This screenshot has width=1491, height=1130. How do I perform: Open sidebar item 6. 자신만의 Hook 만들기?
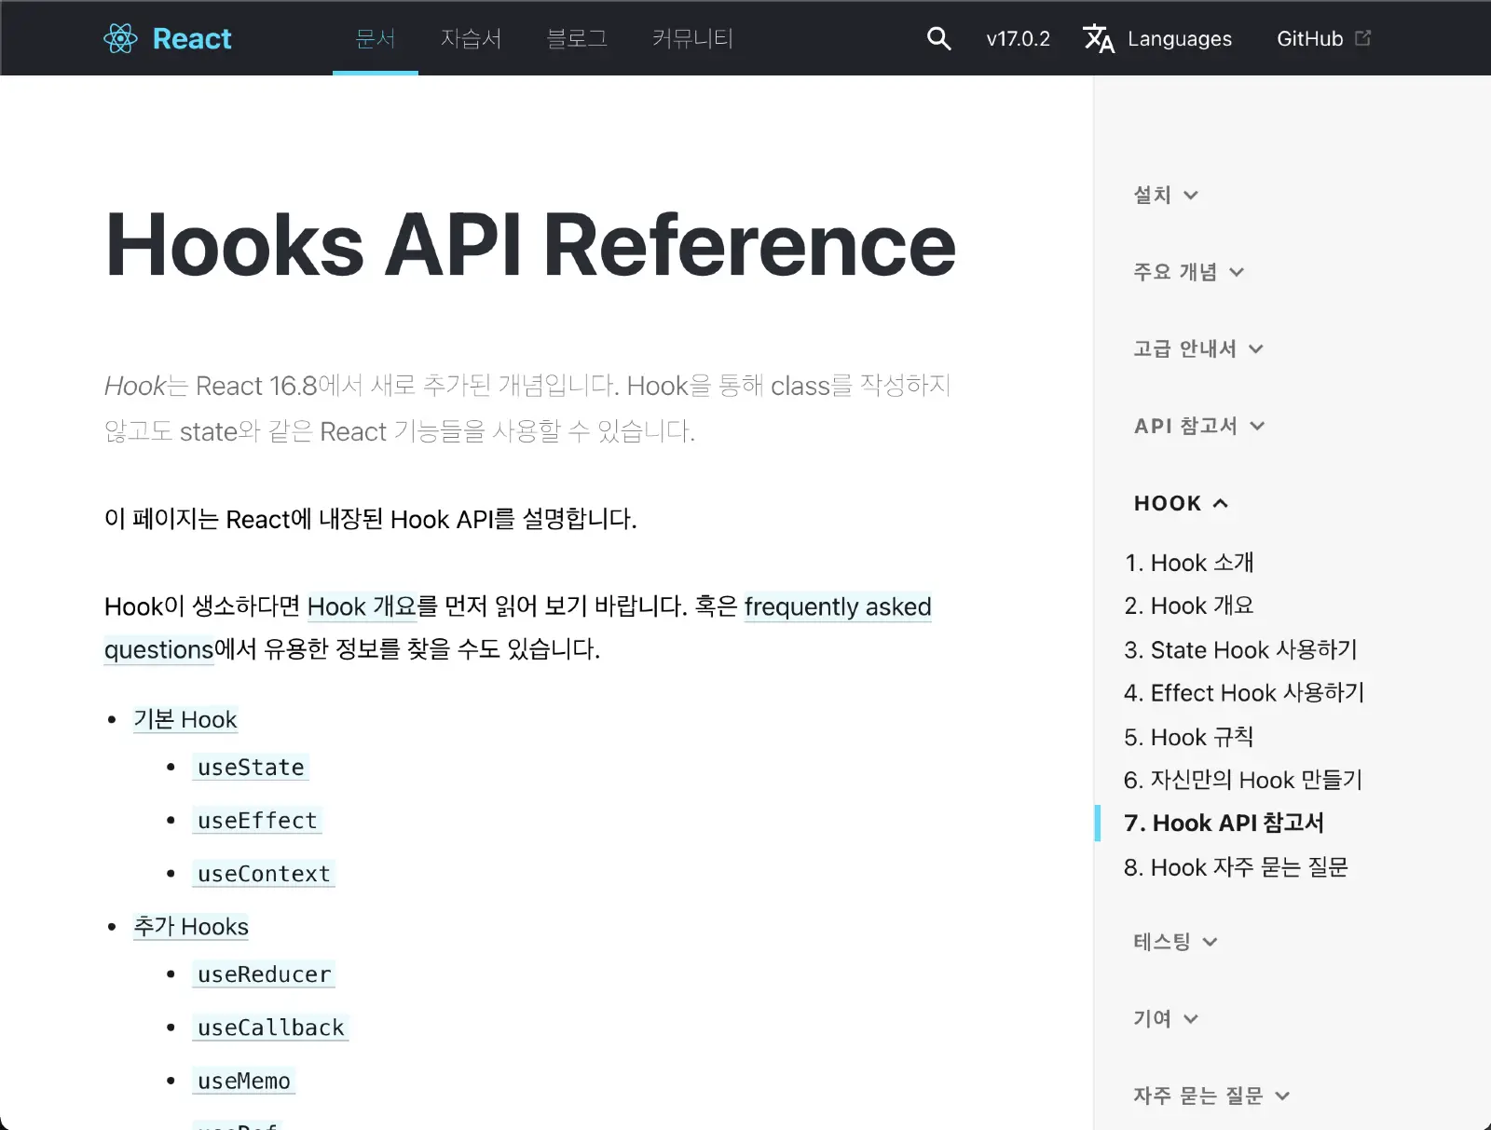tap(1243, 780)
